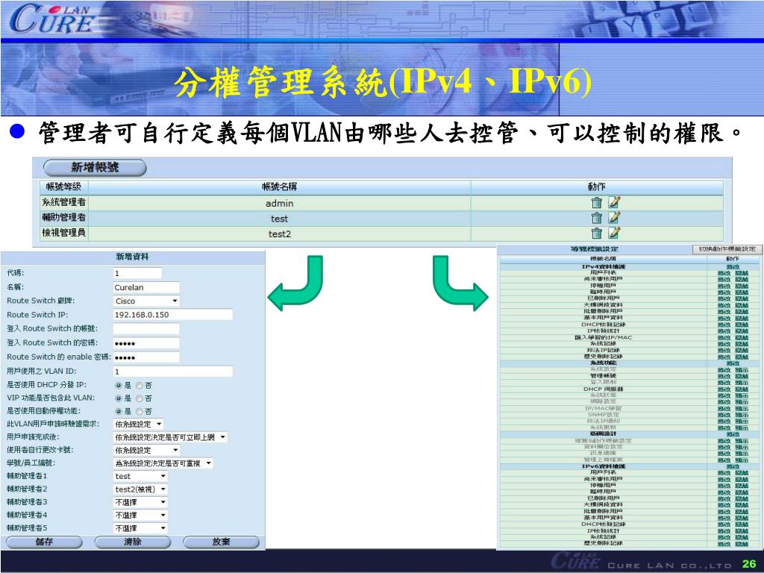Viewport: 764px width, 573px height.
Task: Open the 輔助管理者3 dropdown
Action: click(140, 502)
